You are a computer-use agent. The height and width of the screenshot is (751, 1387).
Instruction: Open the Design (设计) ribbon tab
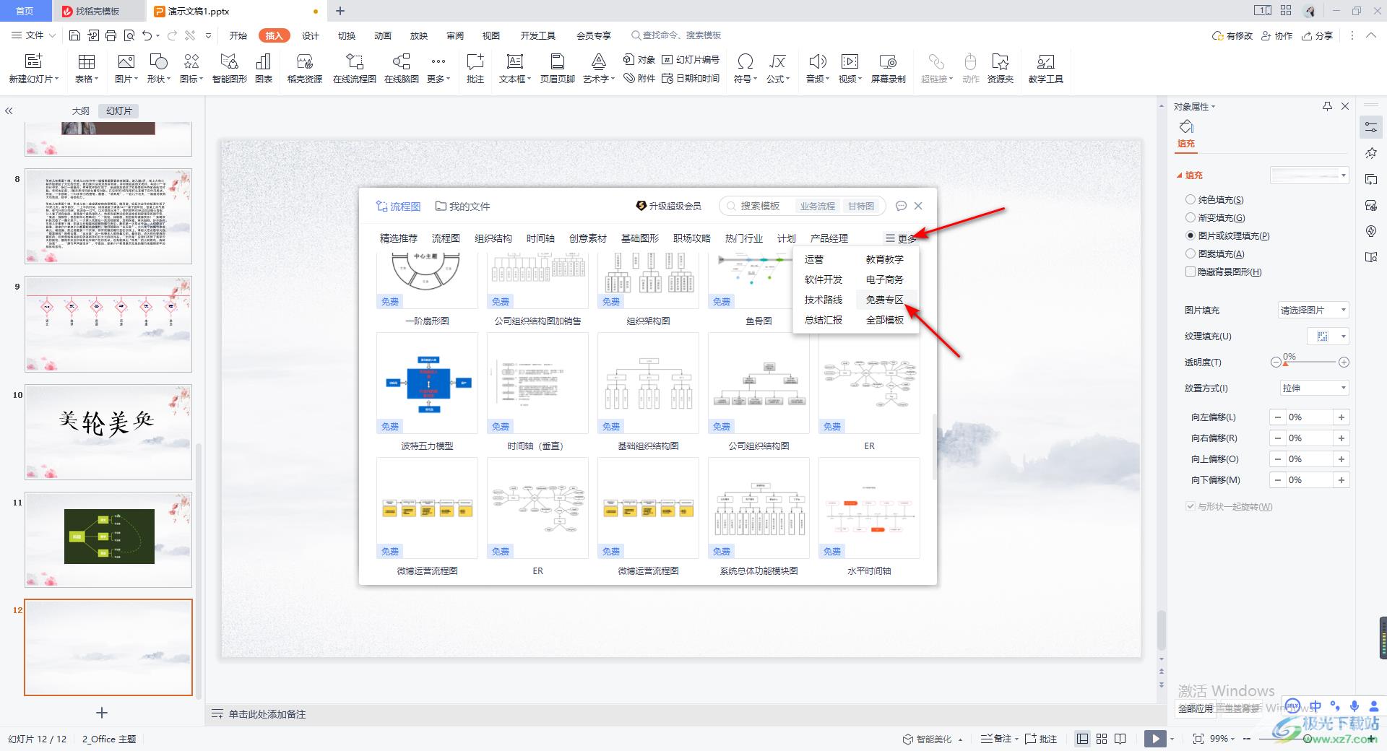[x=311, y=35]
